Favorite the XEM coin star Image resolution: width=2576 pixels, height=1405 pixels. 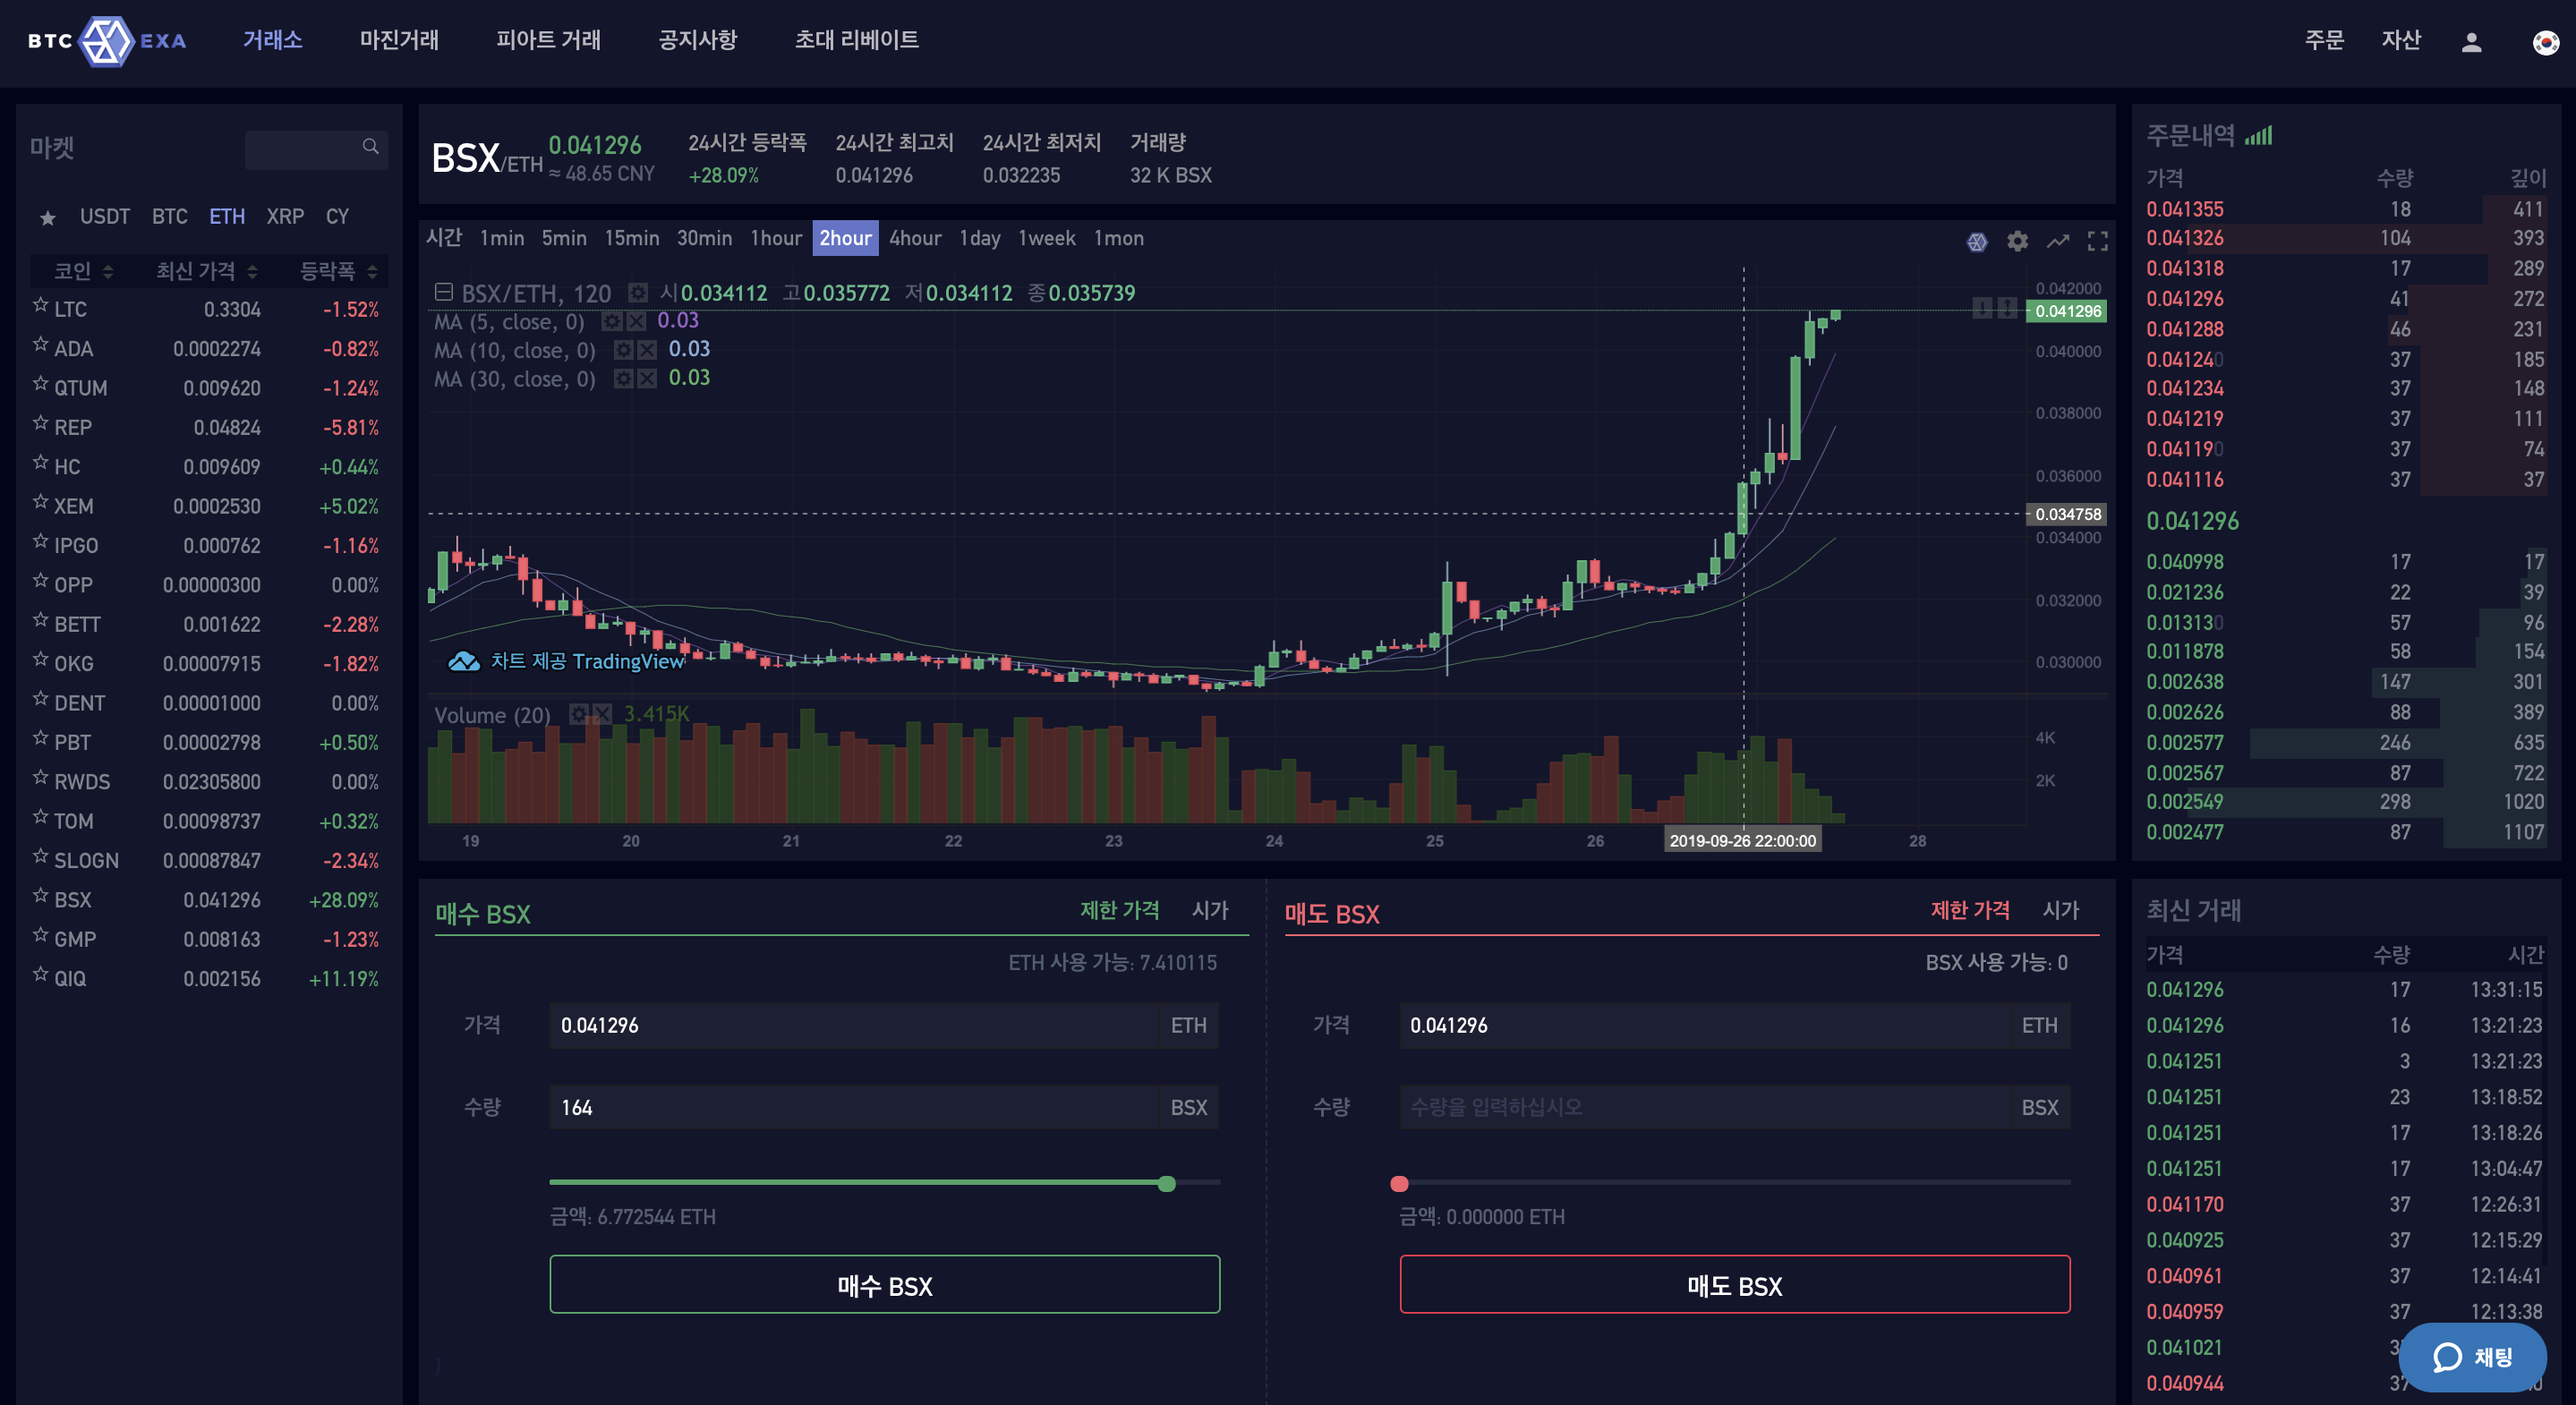41,502
